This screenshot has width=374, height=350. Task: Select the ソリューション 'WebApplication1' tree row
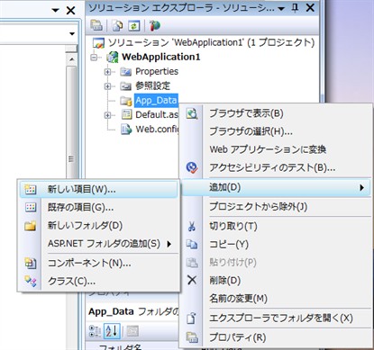point(211,42)
